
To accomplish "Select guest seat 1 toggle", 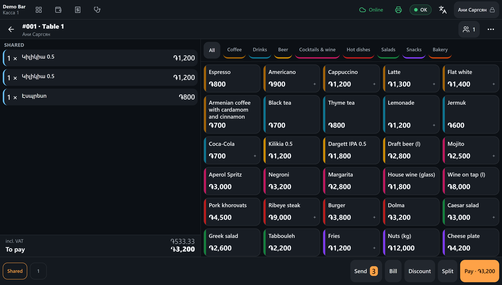I will pyautogui.click(x=38, y=271).
